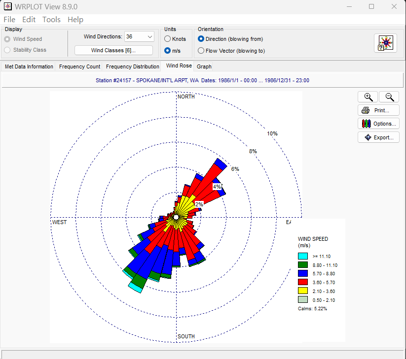This screenshot has height=359, width=406.
Task: Select the m/s units radio button
Action: (168, 51)
